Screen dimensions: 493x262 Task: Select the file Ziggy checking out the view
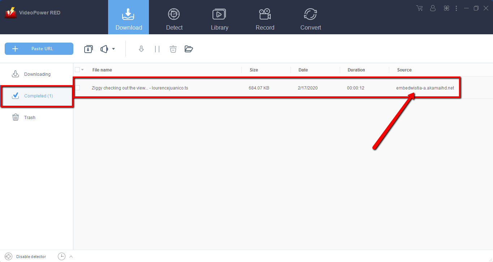coord(140,88)
